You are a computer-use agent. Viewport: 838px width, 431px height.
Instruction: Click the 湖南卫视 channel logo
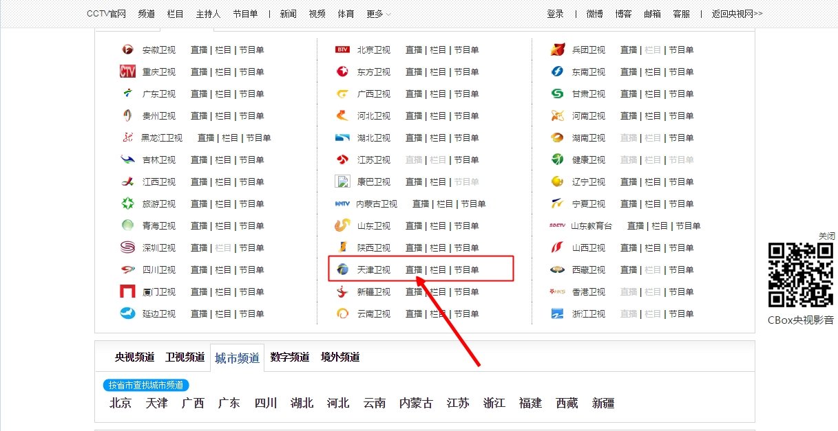(556, 137)
